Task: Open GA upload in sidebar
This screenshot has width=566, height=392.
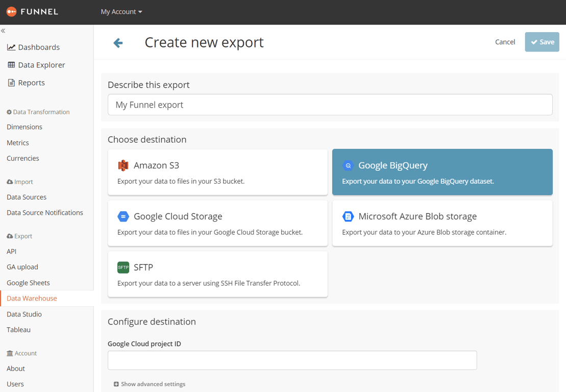Action: tap(22, 267)
